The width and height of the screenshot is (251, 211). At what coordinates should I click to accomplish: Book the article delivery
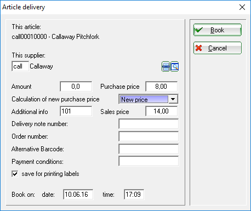tap(218, 30)
